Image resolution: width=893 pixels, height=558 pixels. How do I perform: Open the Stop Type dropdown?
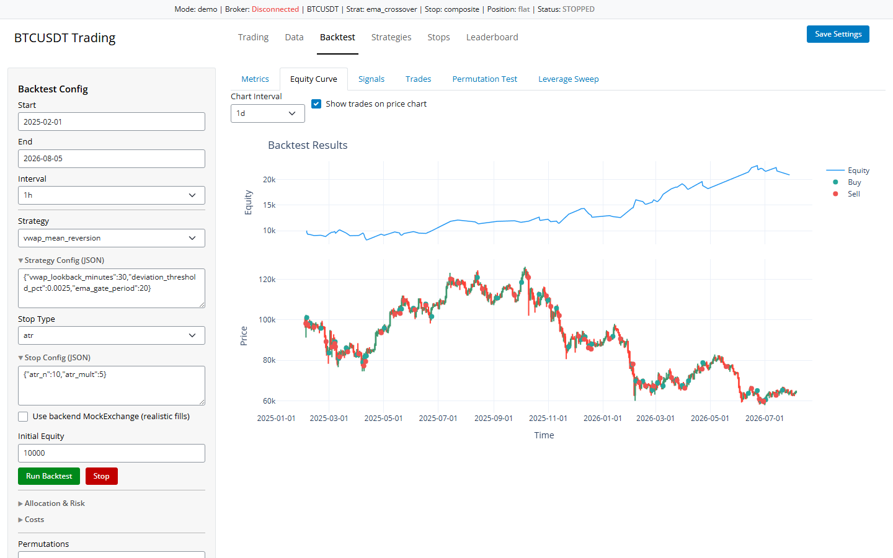(112, 335)
